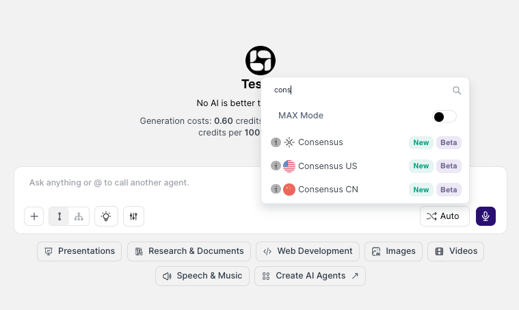Viewport: 519px width, 310px height.
Task: Select Consensus from the model list
Action: pyautogui.click(x=321, y=142)
